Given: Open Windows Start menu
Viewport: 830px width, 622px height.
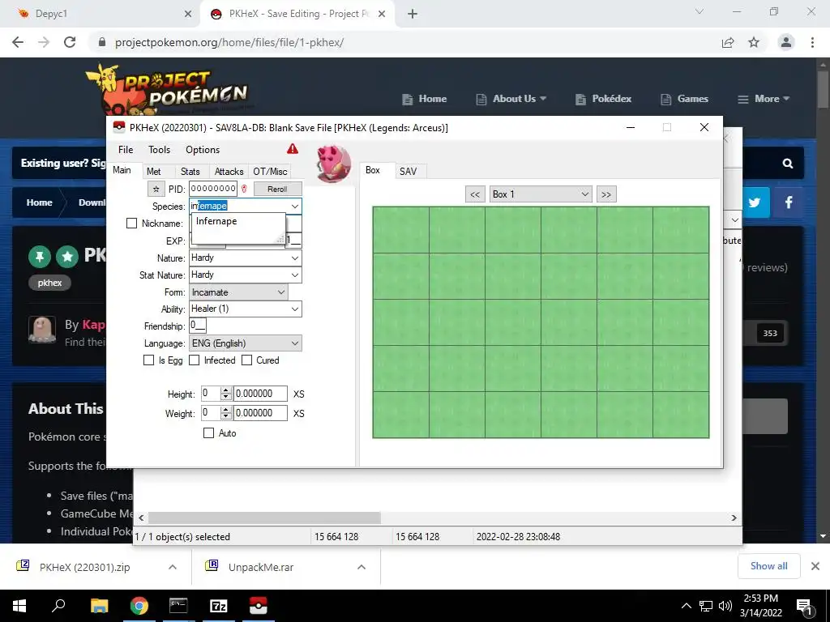Looking at the screenshot, I should click(19, 606).
